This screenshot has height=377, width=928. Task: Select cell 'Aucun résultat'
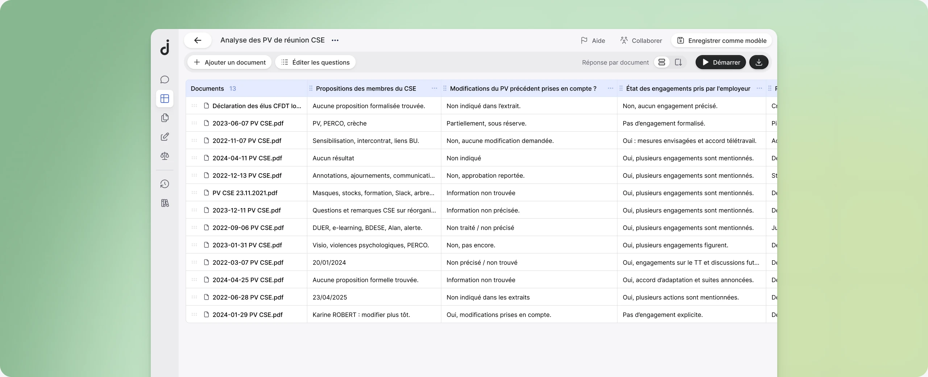[374, 158]
